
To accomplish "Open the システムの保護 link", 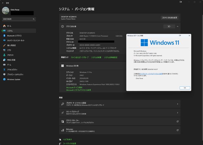I will (x=96, y=57).
